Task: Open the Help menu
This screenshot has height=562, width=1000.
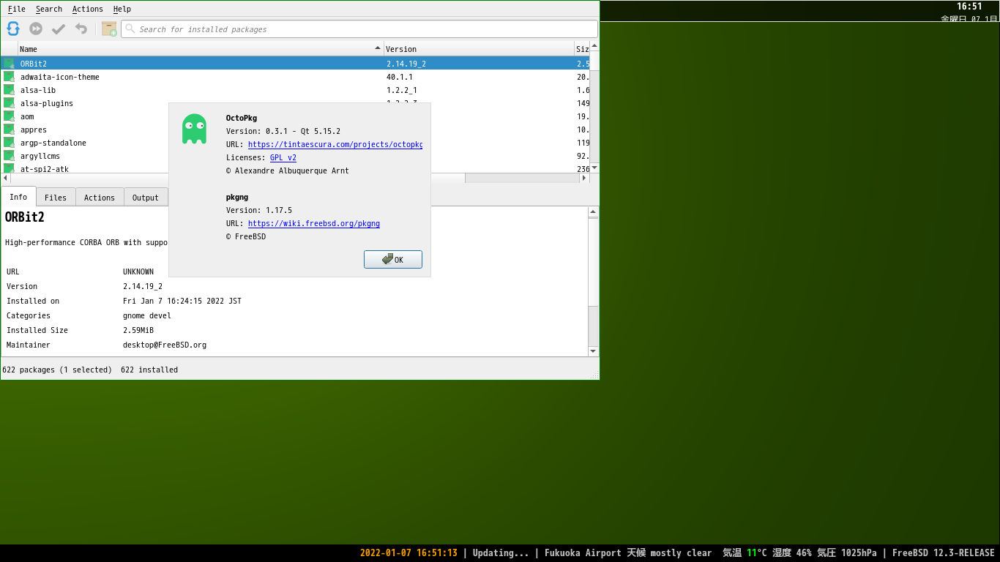Action: click(122, 9)
